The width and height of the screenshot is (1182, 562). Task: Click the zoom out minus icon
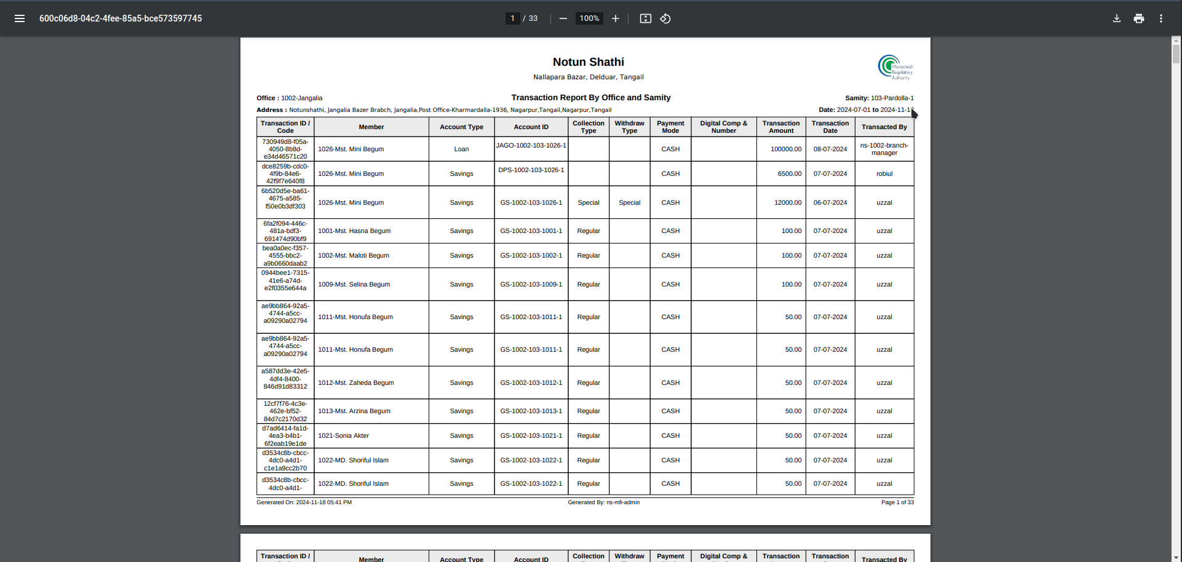[x=563, y=18]
